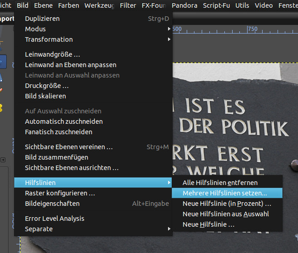
Task: Expand the Modus submenu
Action: click(93, 29)
